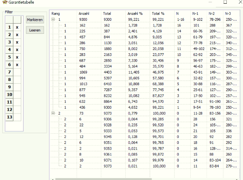
Task: Select the row with Anzahl 457
Action: 145,37
